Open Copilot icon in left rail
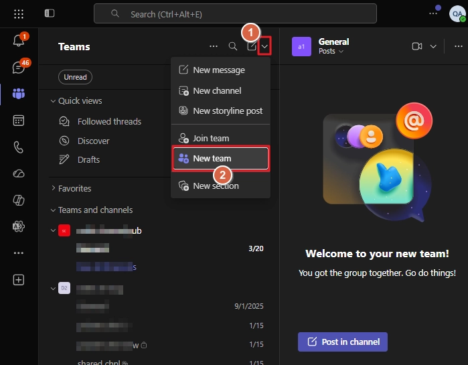Image resolution: width=468 pixels, height=365 pixels. 19,200
